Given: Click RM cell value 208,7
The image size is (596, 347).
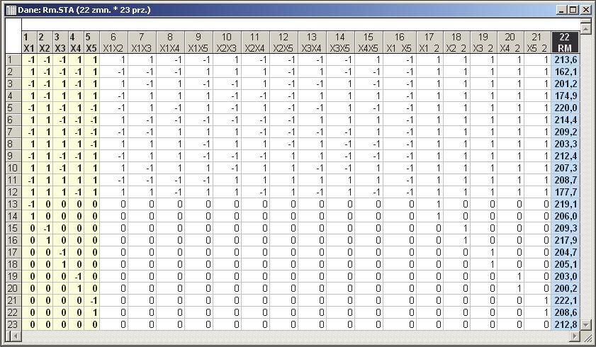Looking at the screenshot, I should click(566, 180).
